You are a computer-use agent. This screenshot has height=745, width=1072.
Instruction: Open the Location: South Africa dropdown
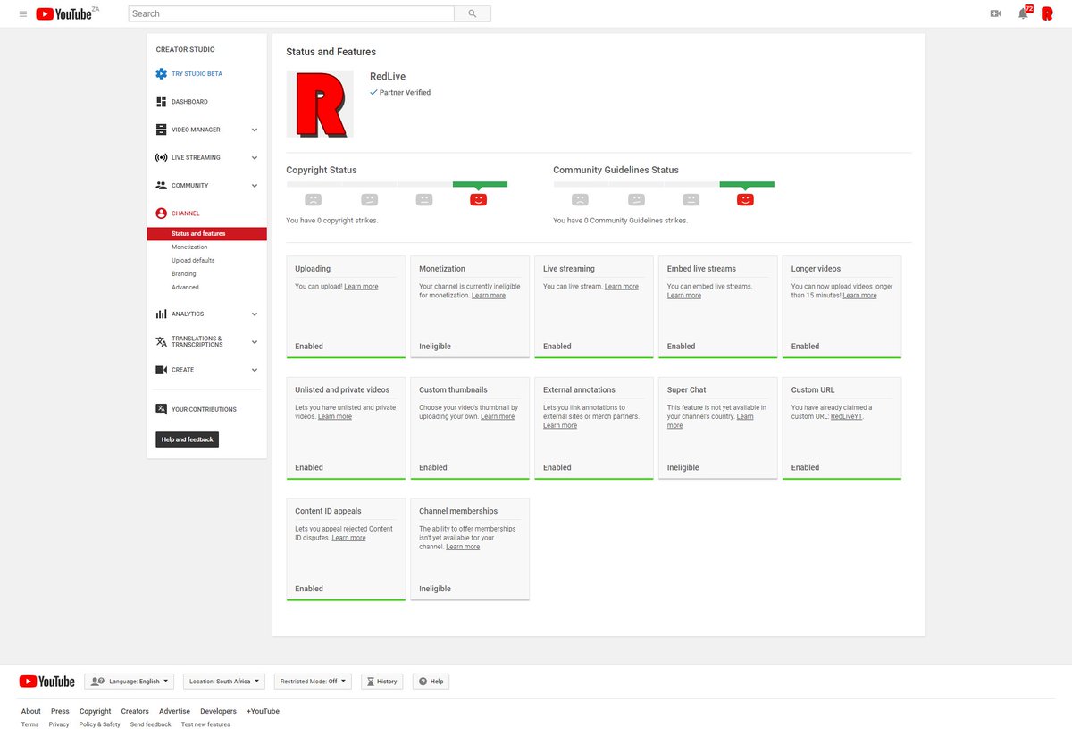224,682
